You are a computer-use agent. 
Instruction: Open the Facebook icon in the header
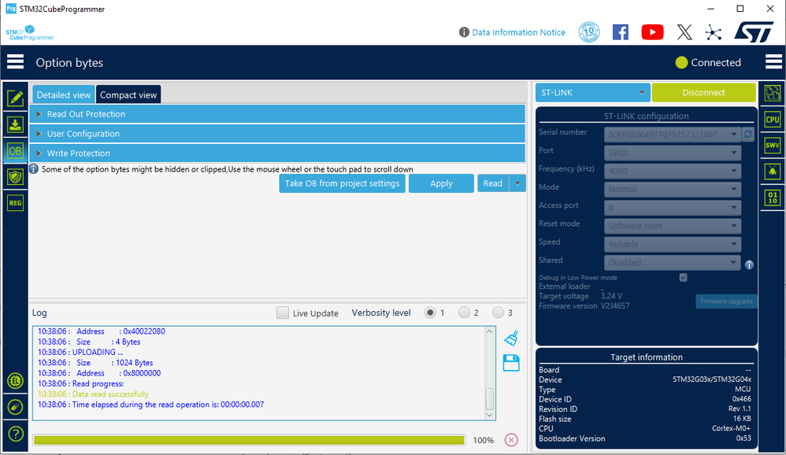621,32
